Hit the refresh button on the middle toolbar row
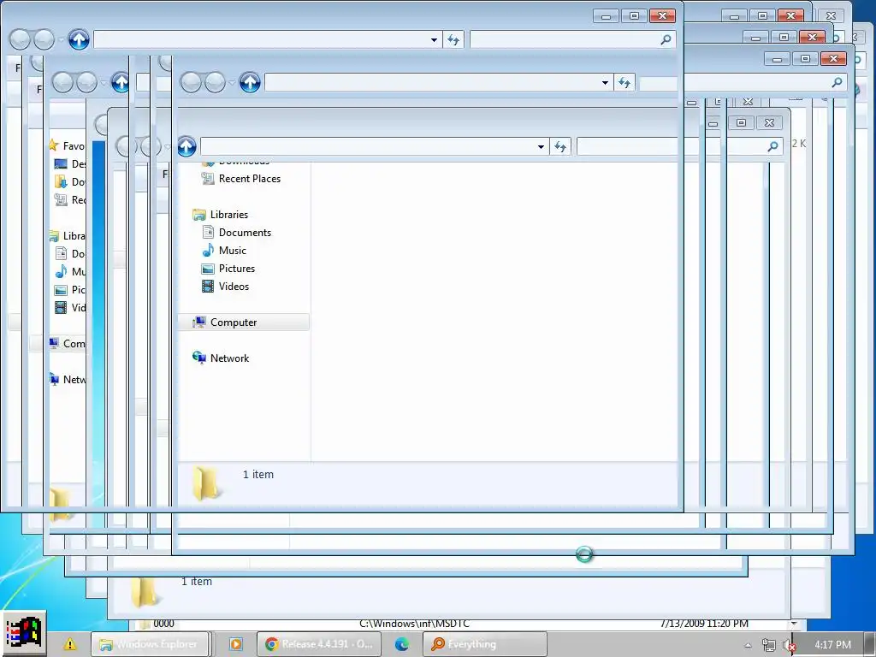 (624, 83)
